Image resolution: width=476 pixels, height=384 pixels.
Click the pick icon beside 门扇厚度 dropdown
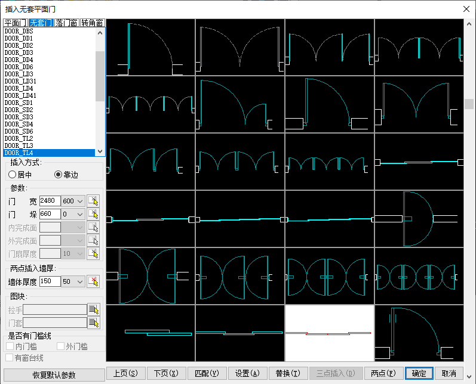pos(93,253)
